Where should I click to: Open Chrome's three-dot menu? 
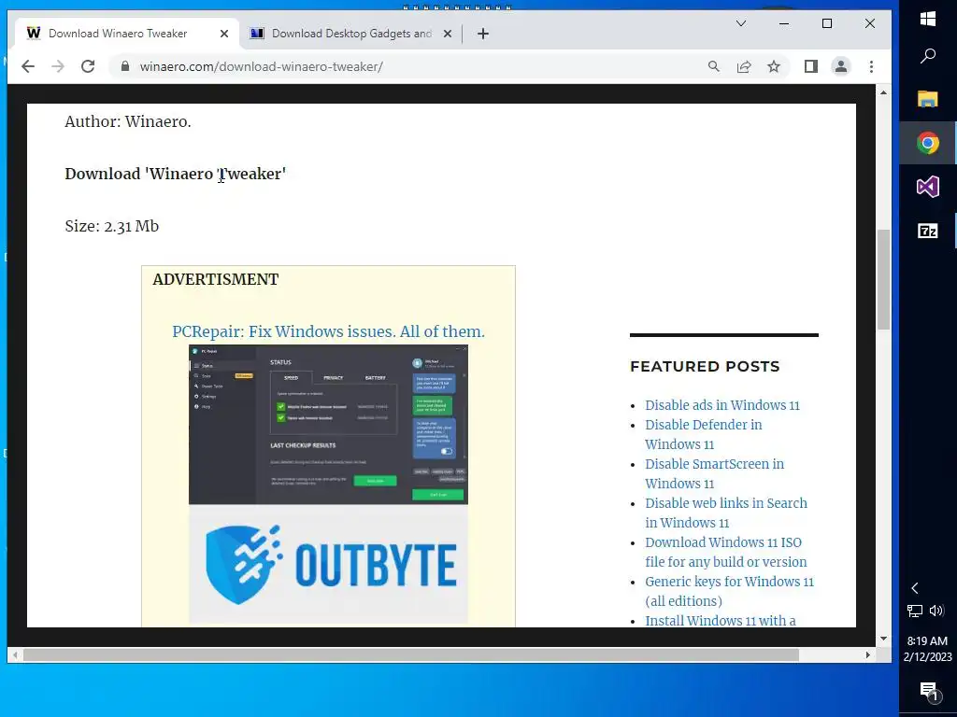click(872, 66)
